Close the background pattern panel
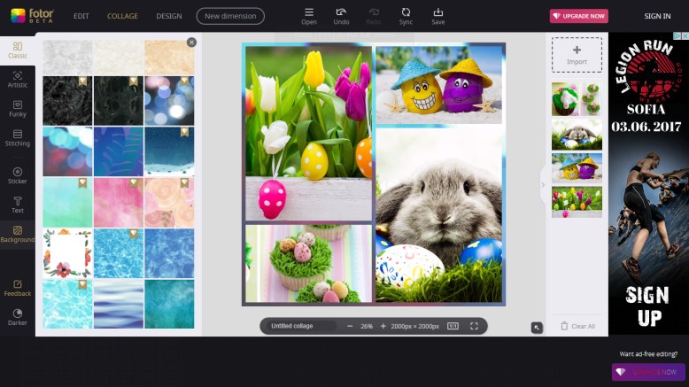689x387 pixels. (x=191, y=42)
